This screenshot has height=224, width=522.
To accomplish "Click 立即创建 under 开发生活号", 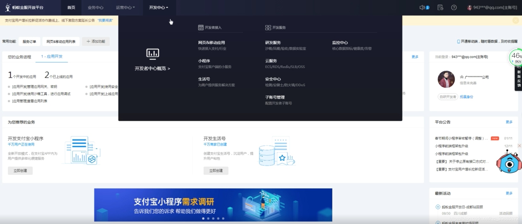I will click(216, 171).
